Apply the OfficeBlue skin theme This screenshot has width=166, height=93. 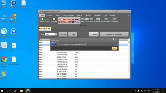point(114,20)
